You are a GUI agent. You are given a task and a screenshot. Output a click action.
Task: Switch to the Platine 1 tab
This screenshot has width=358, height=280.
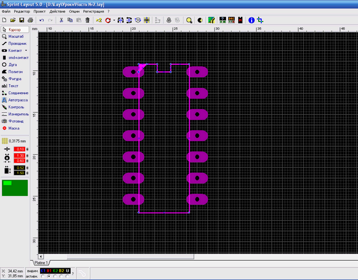41,263
